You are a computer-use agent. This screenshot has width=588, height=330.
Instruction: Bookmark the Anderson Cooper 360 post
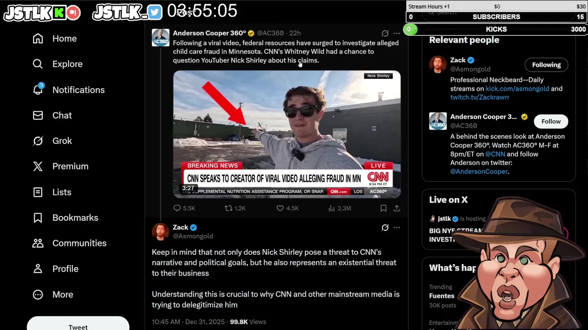pos(383,208)
